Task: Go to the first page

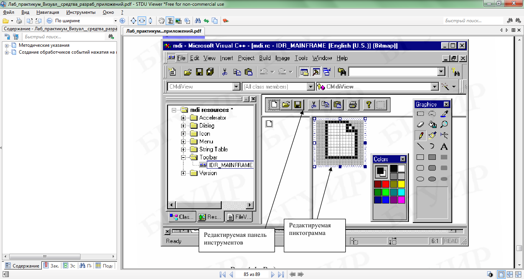Action: click(222, 274)
